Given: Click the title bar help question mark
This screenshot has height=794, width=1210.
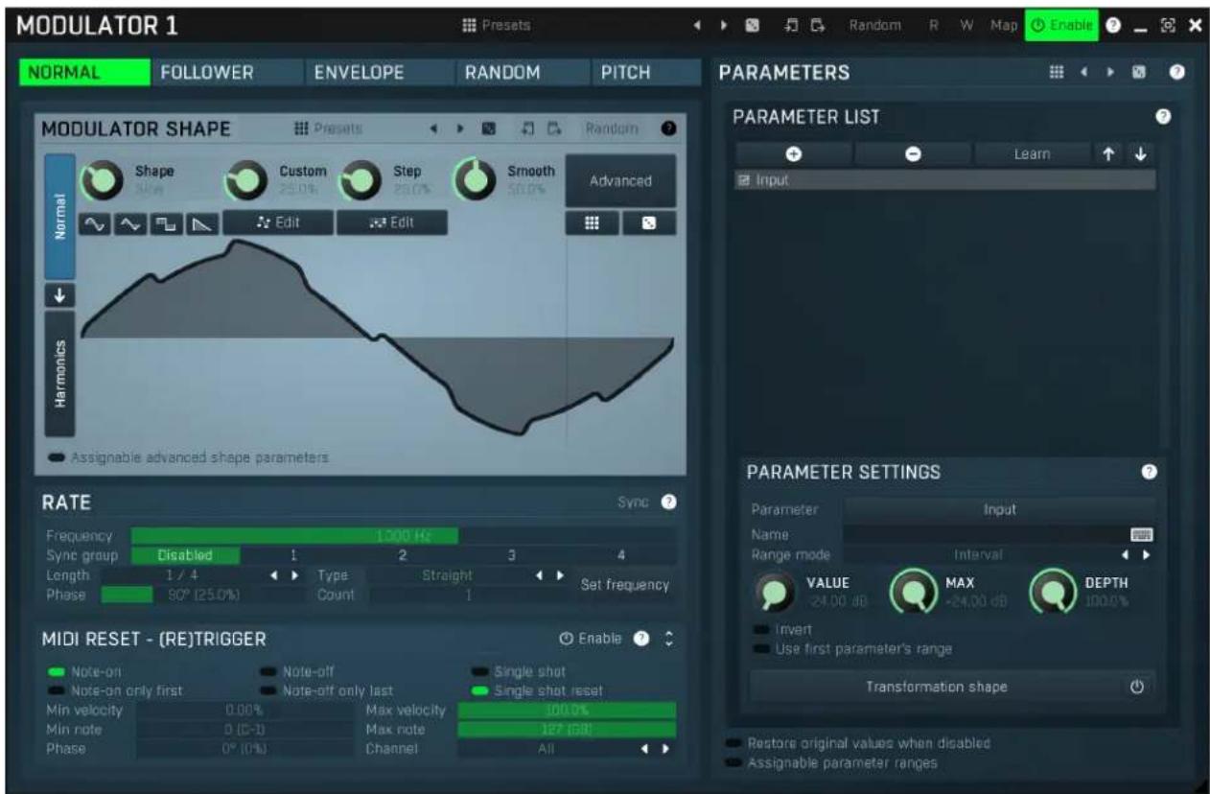Looking at the screenshot, I should 1114,26.
